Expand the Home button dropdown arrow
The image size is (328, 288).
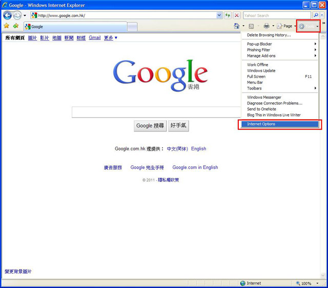243,26
